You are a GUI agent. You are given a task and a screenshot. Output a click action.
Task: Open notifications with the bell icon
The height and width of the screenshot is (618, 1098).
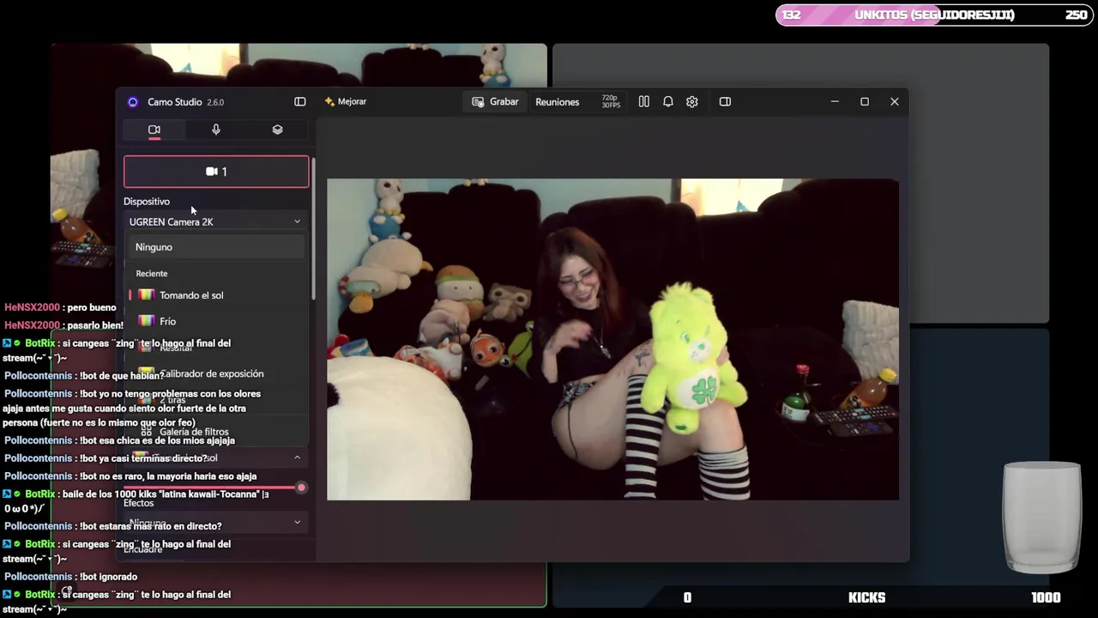tap(668, 101)
